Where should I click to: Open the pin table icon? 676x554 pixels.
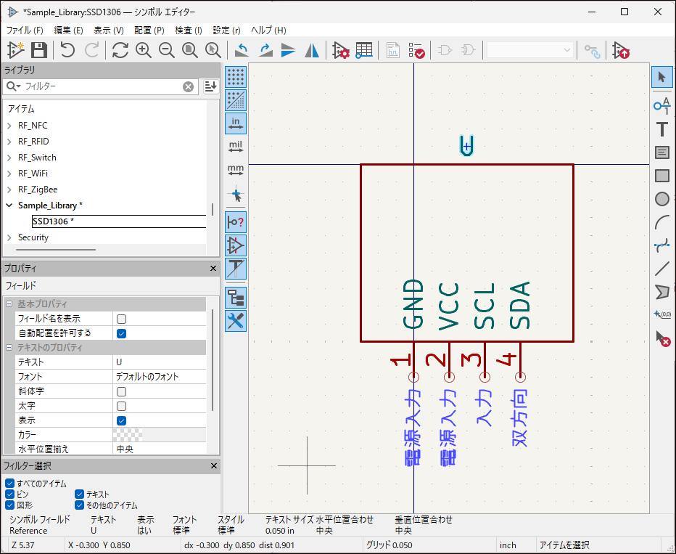point(364,50)
